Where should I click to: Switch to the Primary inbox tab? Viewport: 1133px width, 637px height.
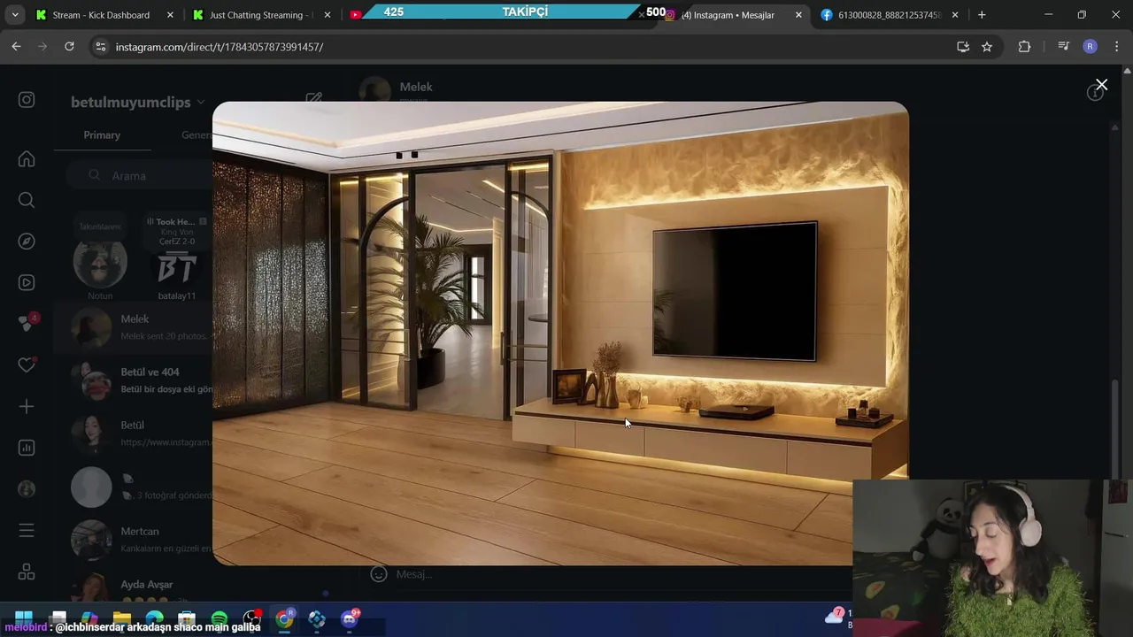click(x=102, y=135)
